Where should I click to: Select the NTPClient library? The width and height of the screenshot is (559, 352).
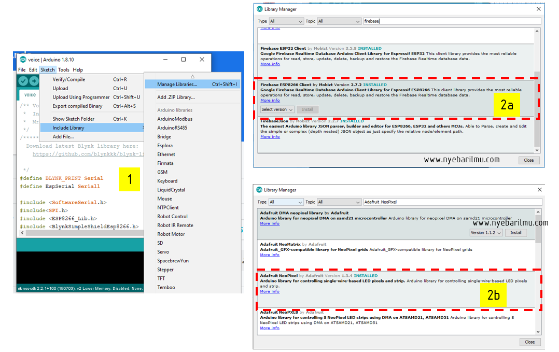coord(168,208)
